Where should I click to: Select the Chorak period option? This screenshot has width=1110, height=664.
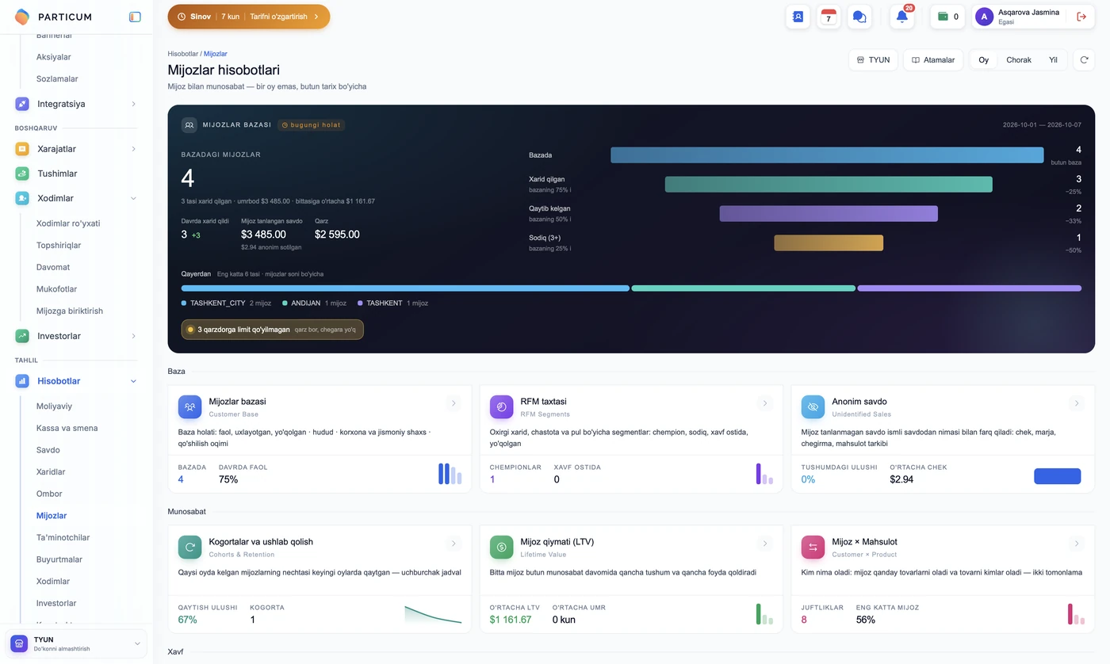pos(1019,59)
